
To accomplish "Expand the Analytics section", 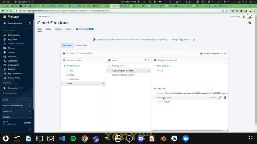I will pos(17,111).
